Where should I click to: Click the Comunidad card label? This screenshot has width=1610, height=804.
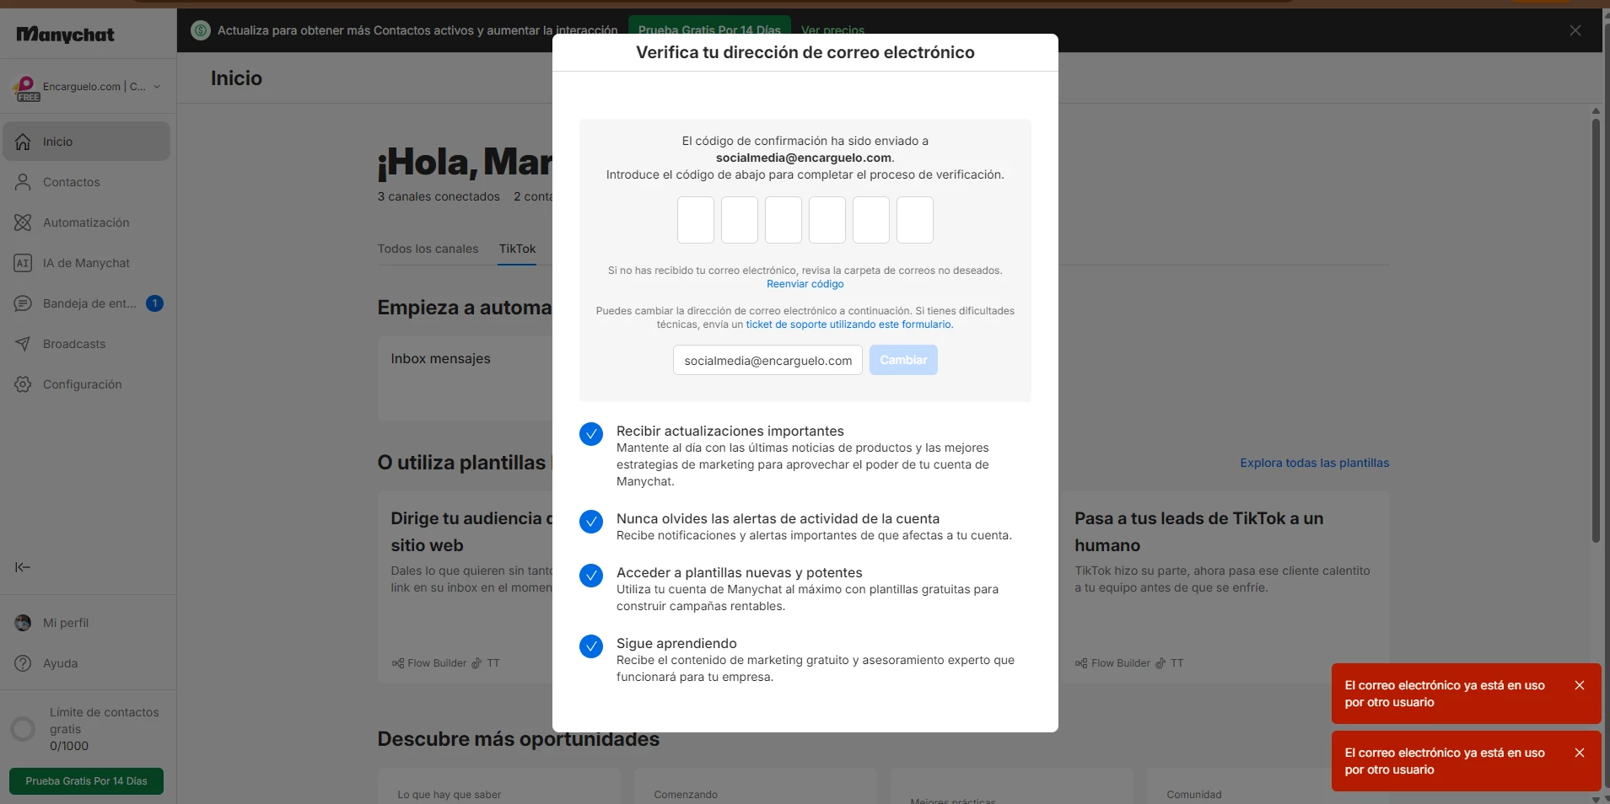[1195, 795]
